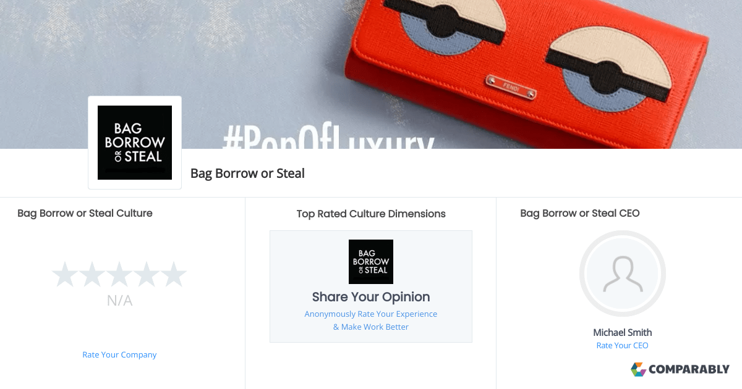Open the Rate Your CEO link

[x=622, y=345]
